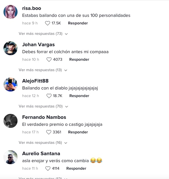Heart Fernando Nambos's premio o castigo comment
This screenshot has width=169, height=179.
(49, 132)
